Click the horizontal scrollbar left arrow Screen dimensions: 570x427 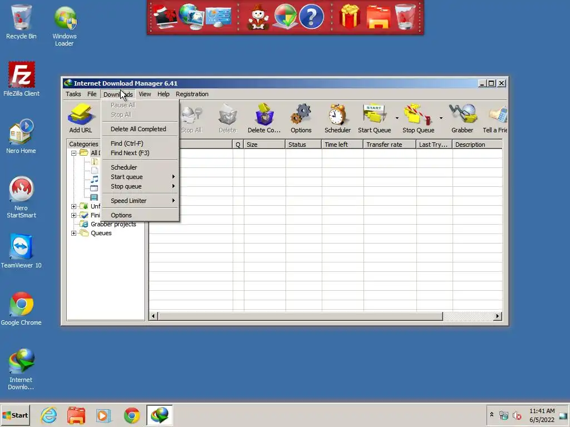(x=153, y=316)
